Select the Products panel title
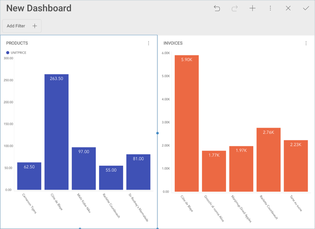Screen dimensions: 315x229 click(17, 43)
